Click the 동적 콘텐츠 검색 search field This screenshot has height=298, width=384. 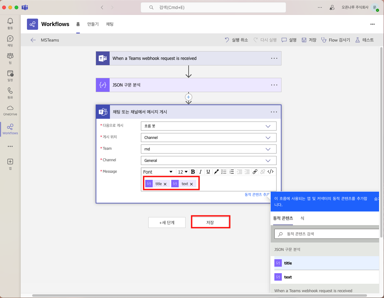pyautogui.click(x=328, y=234)
